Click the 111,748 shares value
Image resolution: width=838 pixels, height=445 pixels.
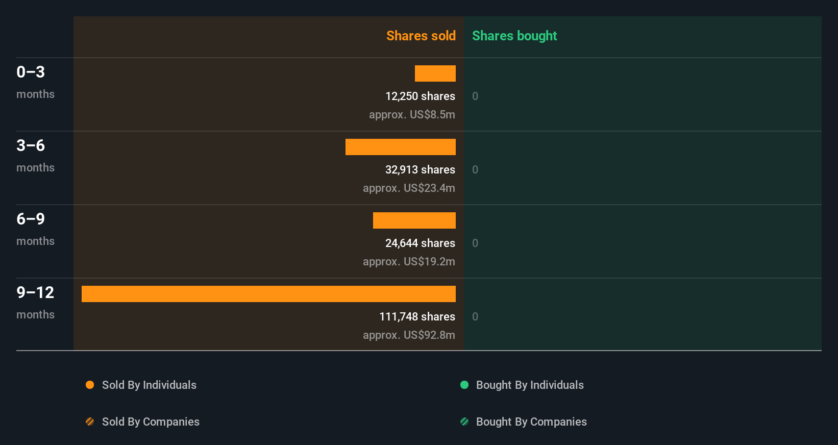click(417, 316)
